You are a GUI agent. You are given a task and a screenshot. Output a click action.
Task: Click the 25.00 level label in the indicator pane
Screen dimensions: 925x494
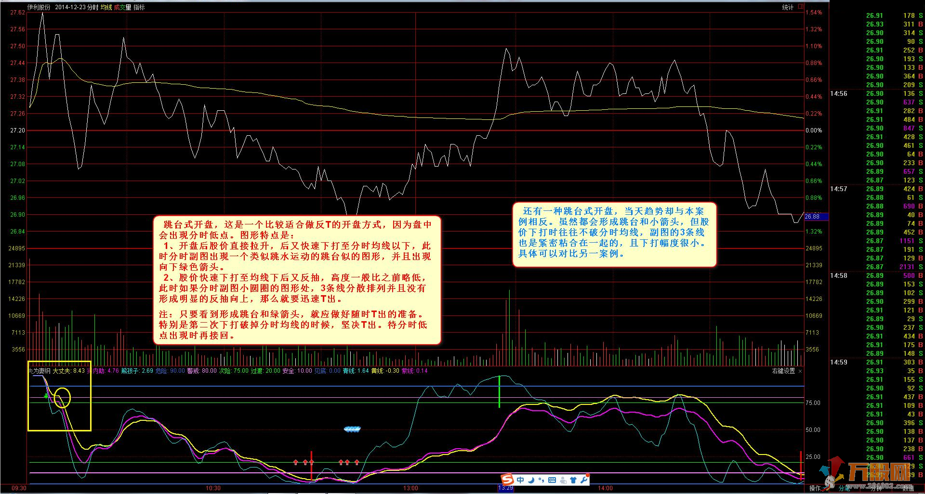tap(813, 457)
